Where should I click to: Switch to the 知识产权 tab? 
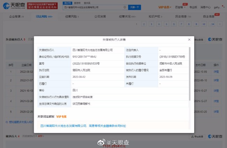coord(155,17)
